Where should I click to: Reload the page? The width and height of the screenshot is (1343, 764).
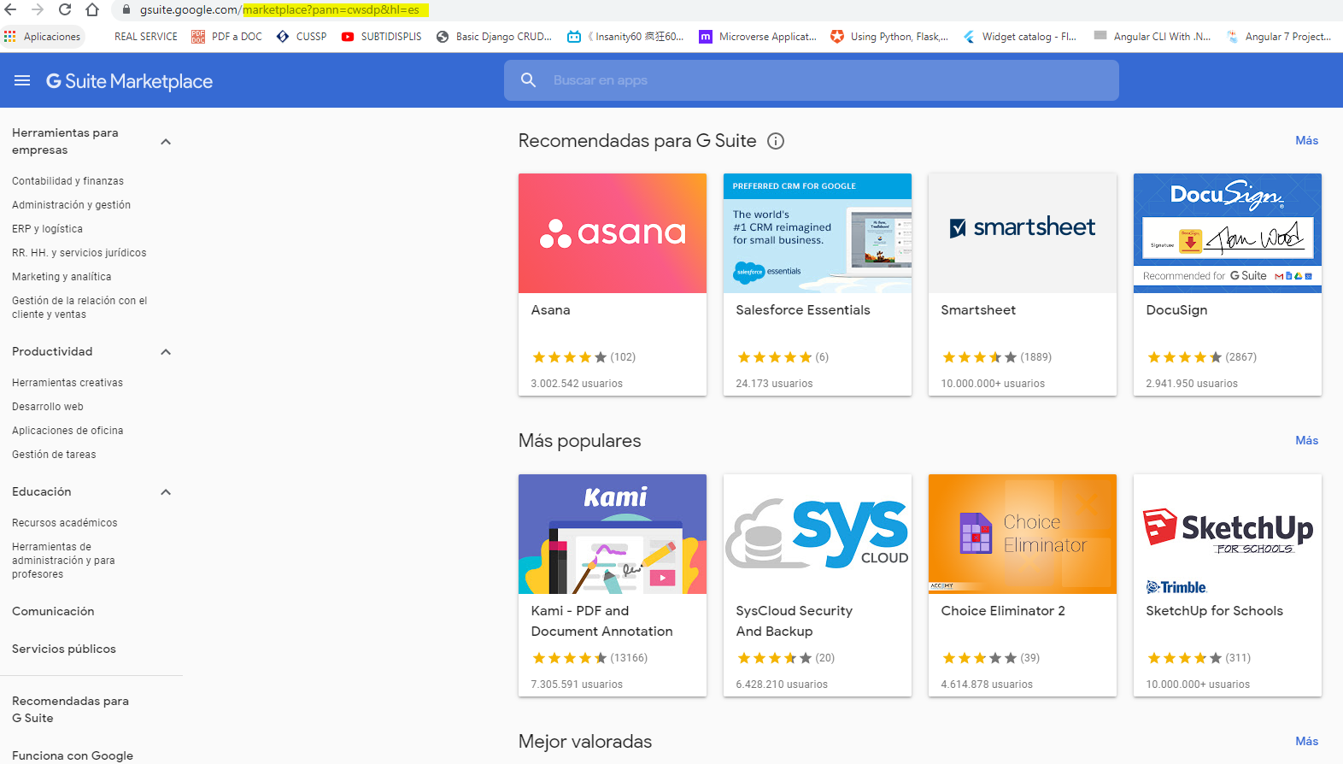(65, 9)
